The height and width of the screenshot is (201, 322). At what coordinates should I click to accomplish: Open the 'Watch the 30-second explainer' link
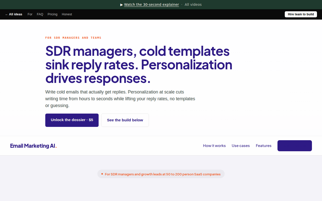click(151, 5)
